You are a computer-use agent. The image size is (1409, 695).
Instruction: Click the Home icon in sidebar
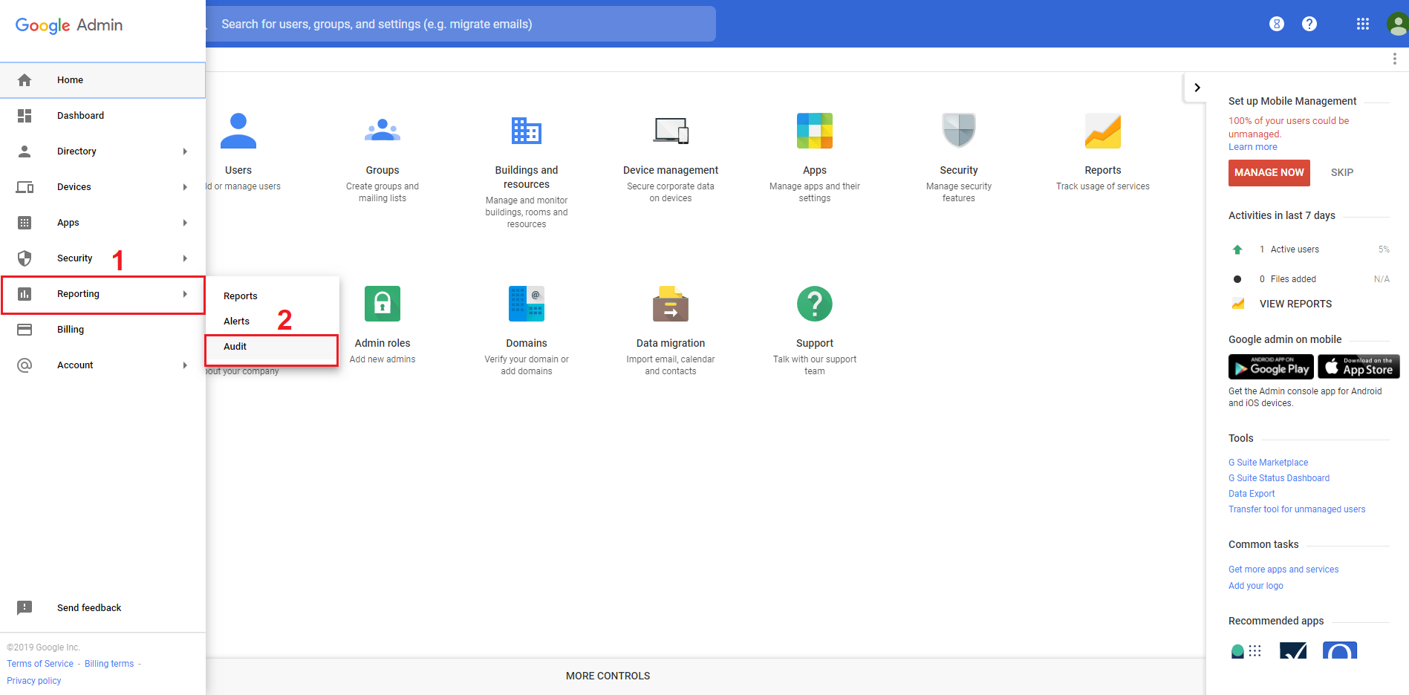pos(25,80)
